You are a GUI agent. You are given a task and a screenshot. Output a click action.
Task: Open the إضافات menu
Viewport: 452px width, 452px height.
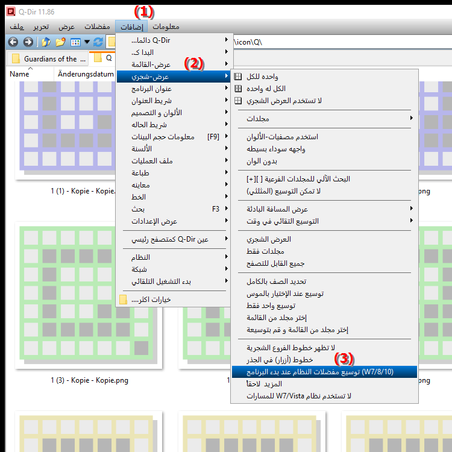131,27
